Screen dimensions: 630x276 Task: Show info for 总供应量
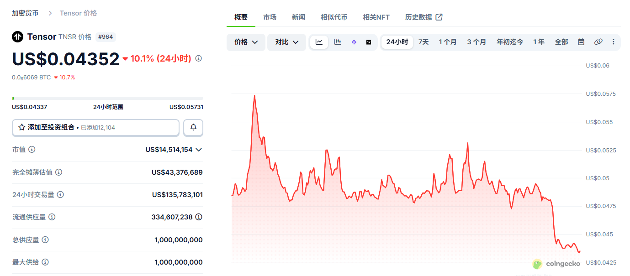[x=45, y=240]
